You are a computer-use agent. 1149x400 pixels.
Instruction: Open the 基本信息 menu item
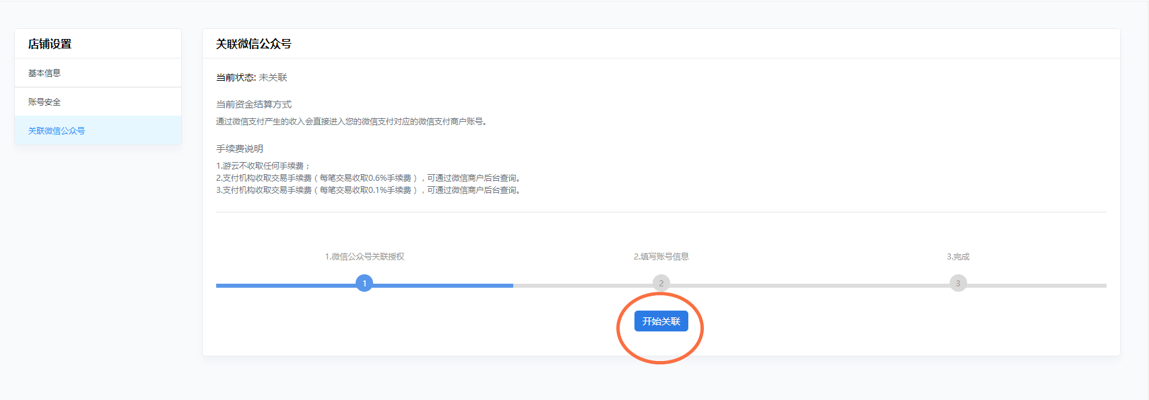point(98,73)
